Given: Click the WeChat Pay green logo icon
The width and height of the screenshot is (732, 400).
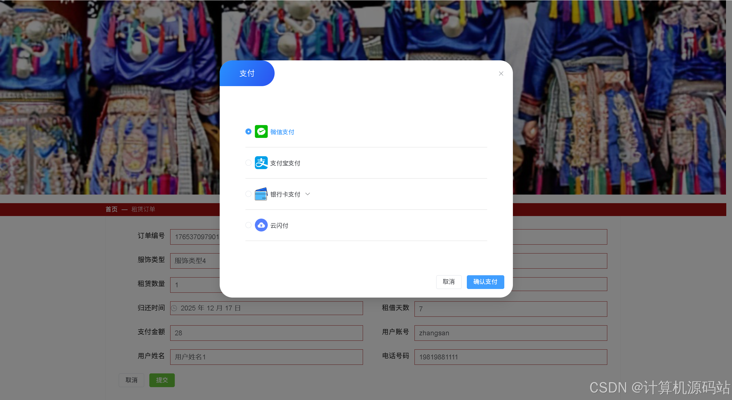Looking at the screenshot, I should 261,132.
